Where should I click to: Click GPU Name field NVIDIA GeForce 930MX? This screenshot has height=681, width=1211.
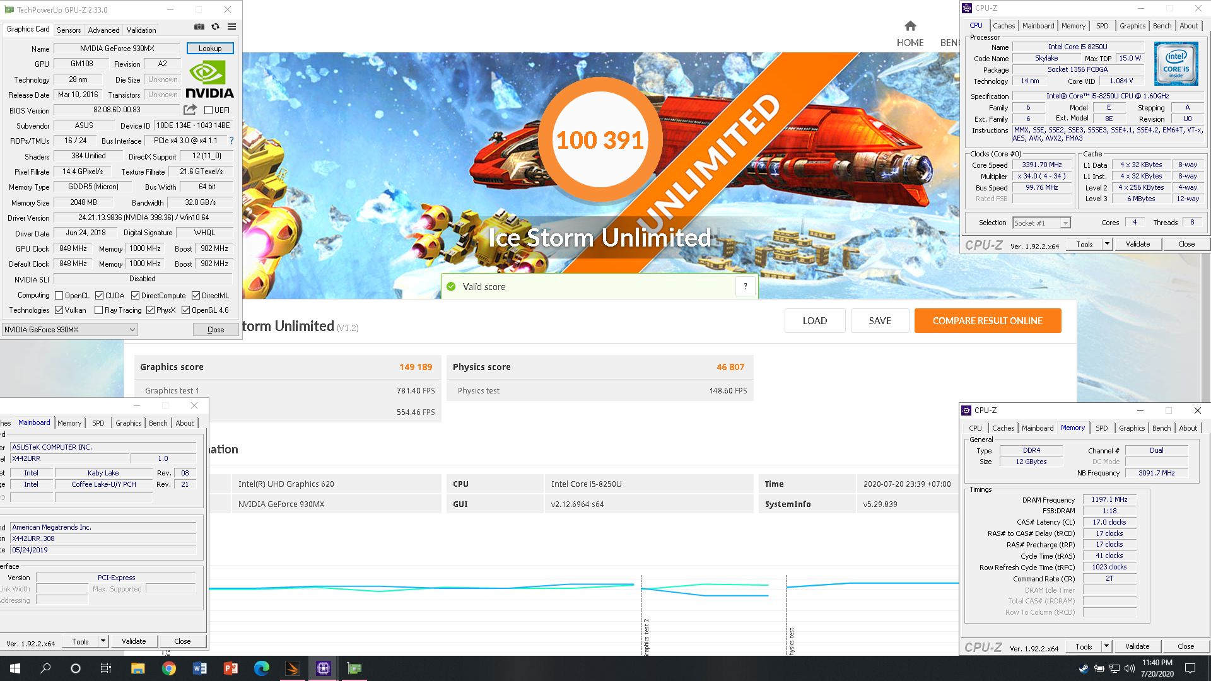[117, 49]
